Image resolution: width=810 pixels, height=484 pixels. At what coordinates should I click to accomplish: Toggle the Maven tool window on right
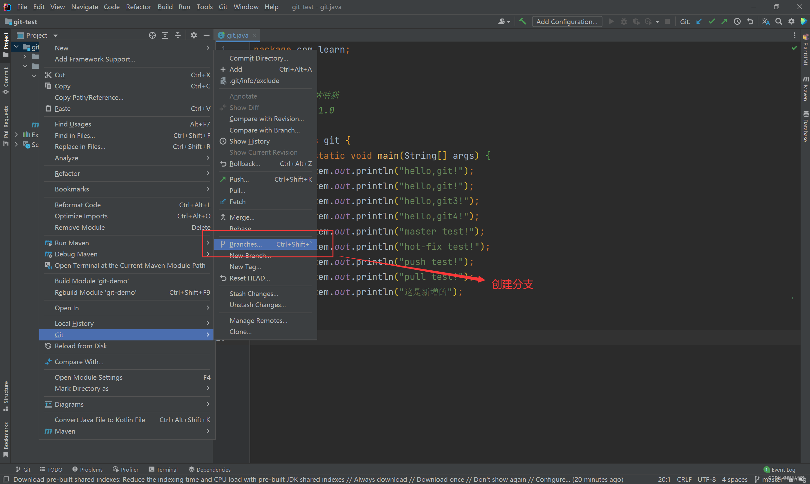(x=806, y=89)
